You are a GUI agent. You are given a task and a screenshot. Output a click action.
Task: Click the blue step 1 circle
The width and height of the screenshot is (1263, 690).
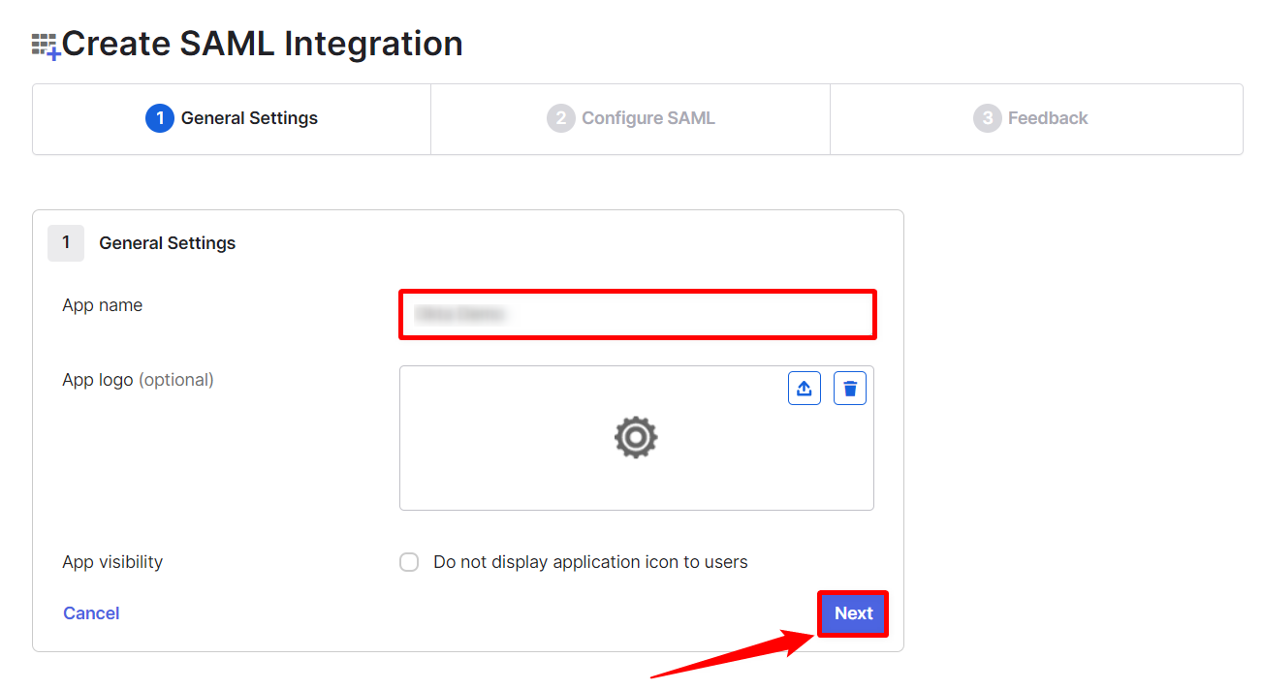(159, 118)
